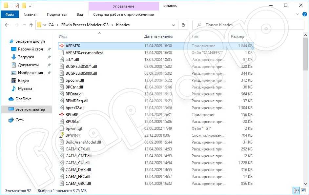This screenshot has height=195, width=309.
Task: Refresh the binaries folder view
Action: pos(183,25)
